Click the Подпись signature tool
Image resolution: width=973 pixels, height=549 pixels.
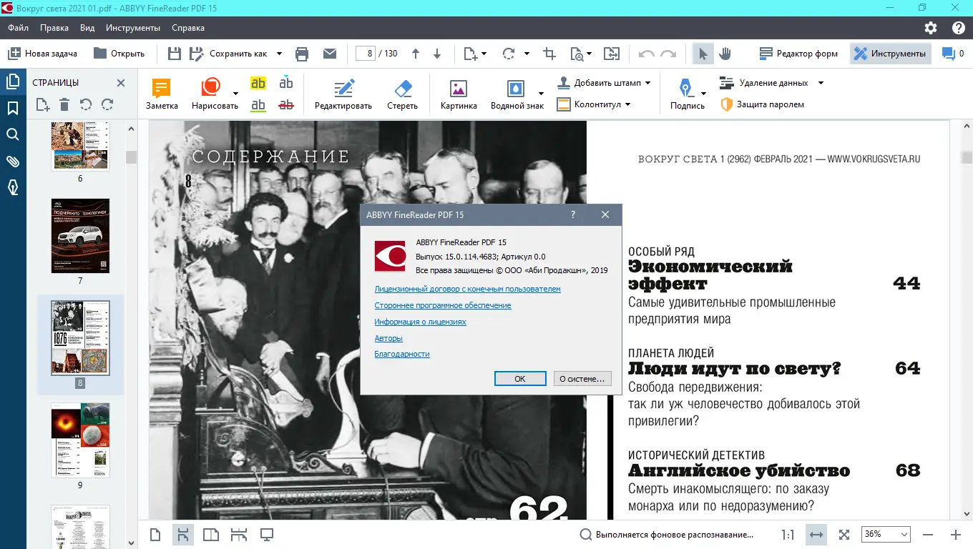687,94
